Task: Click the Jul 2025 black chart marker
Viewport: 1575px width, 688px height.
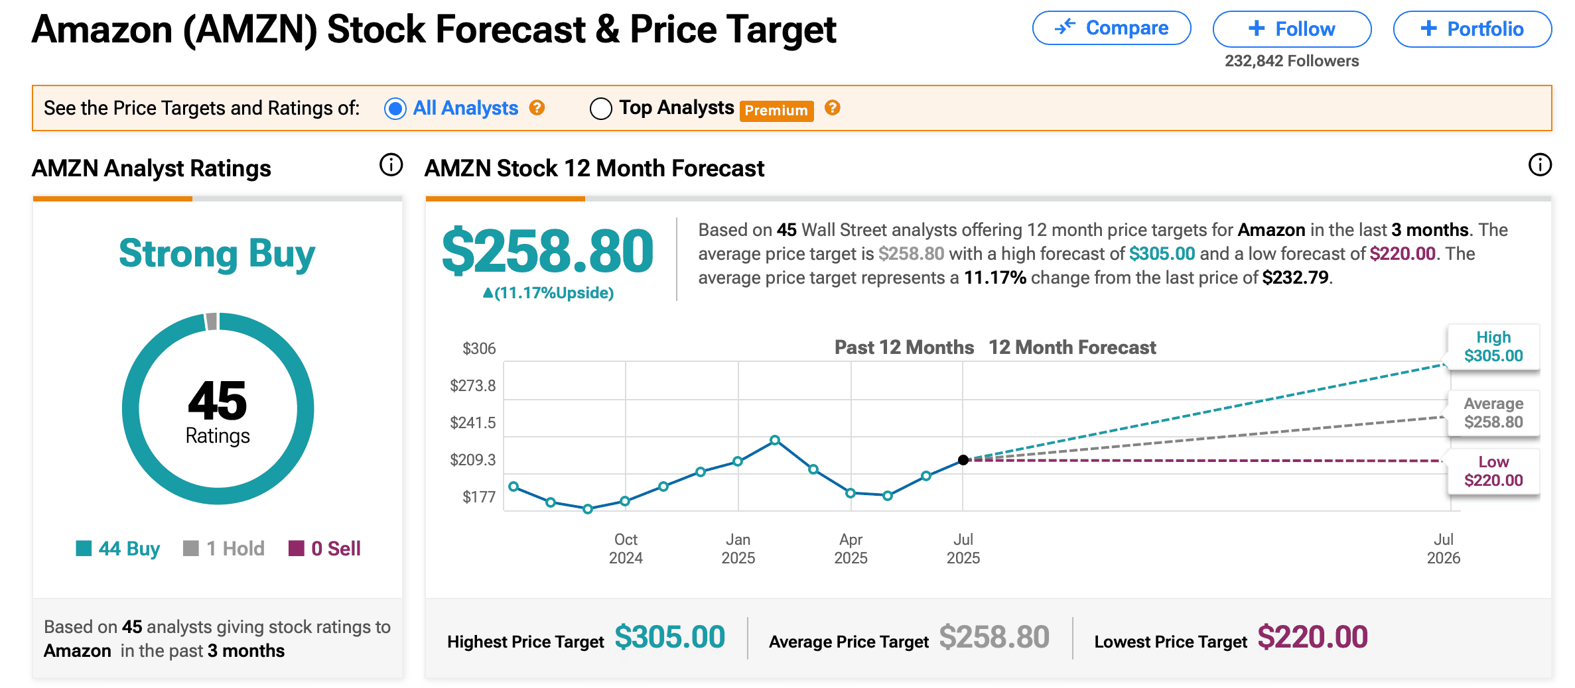Action: [x=963, y=460]
